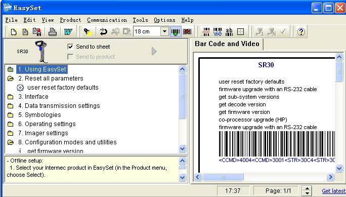Click the add barcode icon with green plus
This screenshot has height=197, width=346.
[176, 32]
